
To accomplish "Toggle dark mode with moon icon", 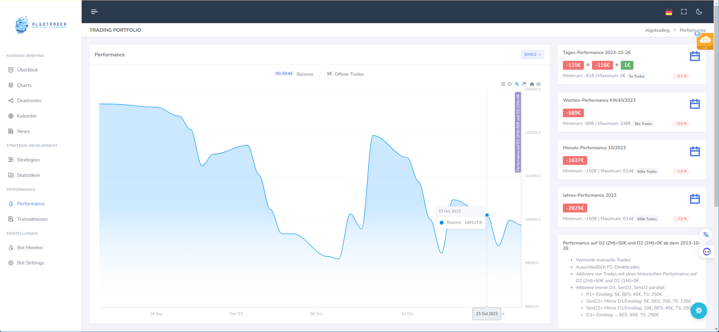I will point(699,12).
